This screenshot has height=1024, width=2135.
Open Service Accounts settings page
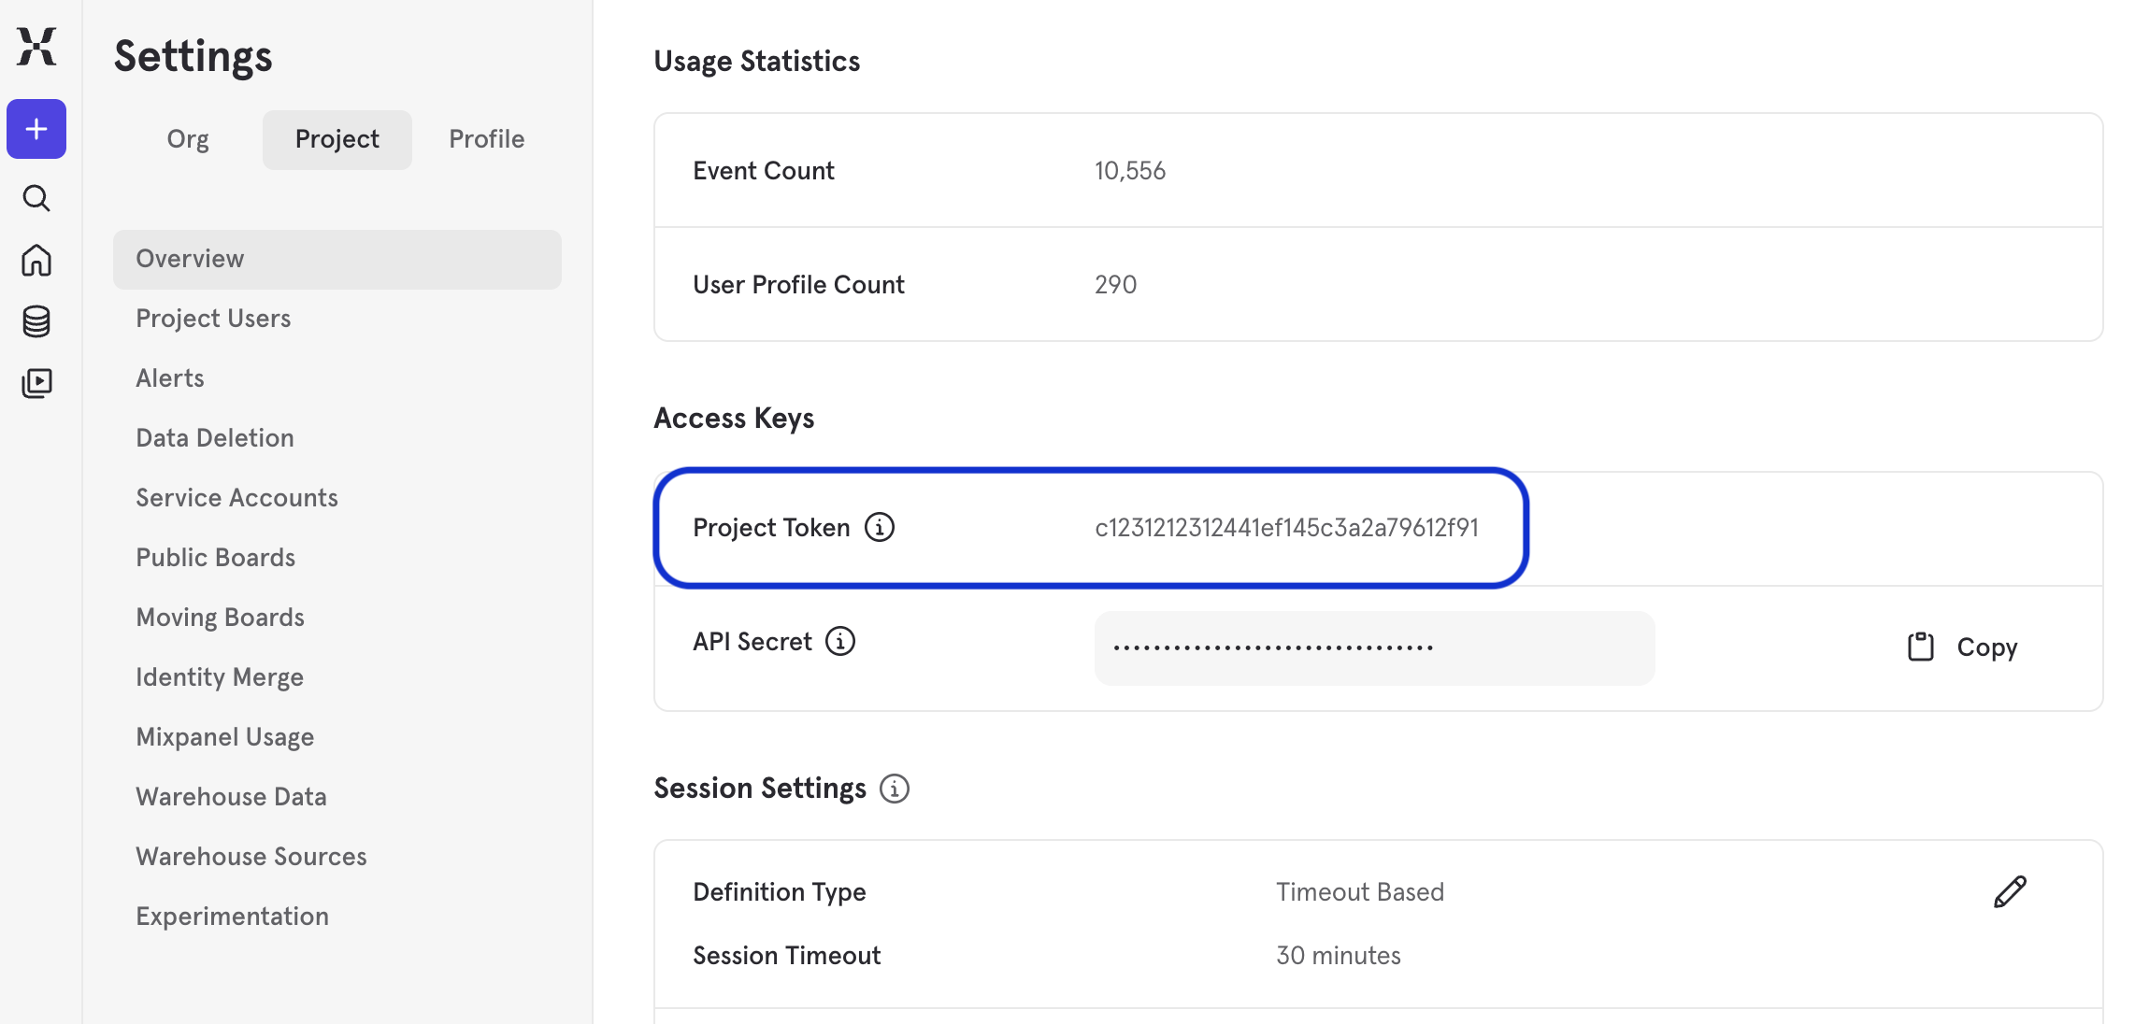pos(236,498)
